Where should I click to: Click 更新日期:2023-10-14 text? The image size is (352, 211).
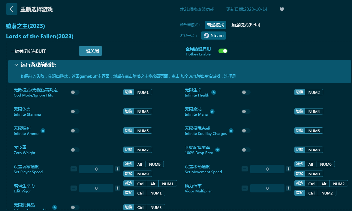pos(247,9)
